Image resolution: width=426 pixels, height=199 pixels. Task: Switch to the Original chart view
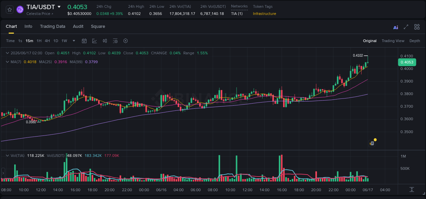370,41
